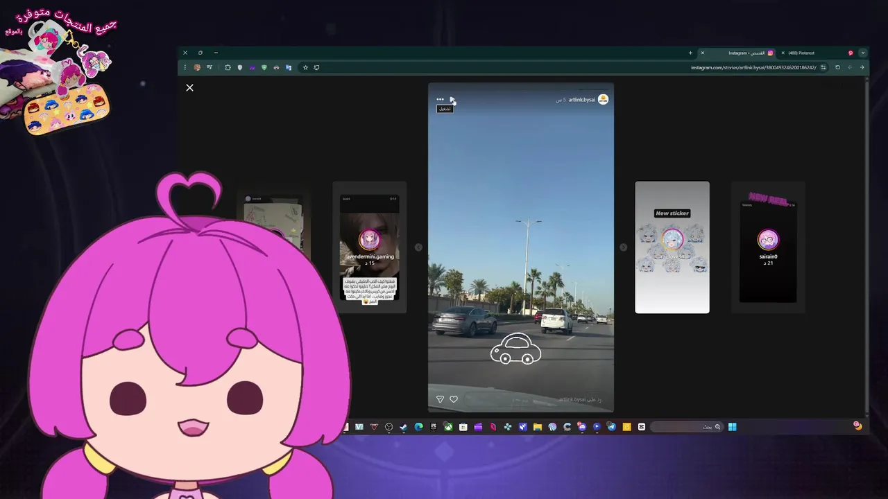Open site settings icon beside URL

tap(823, 67)
